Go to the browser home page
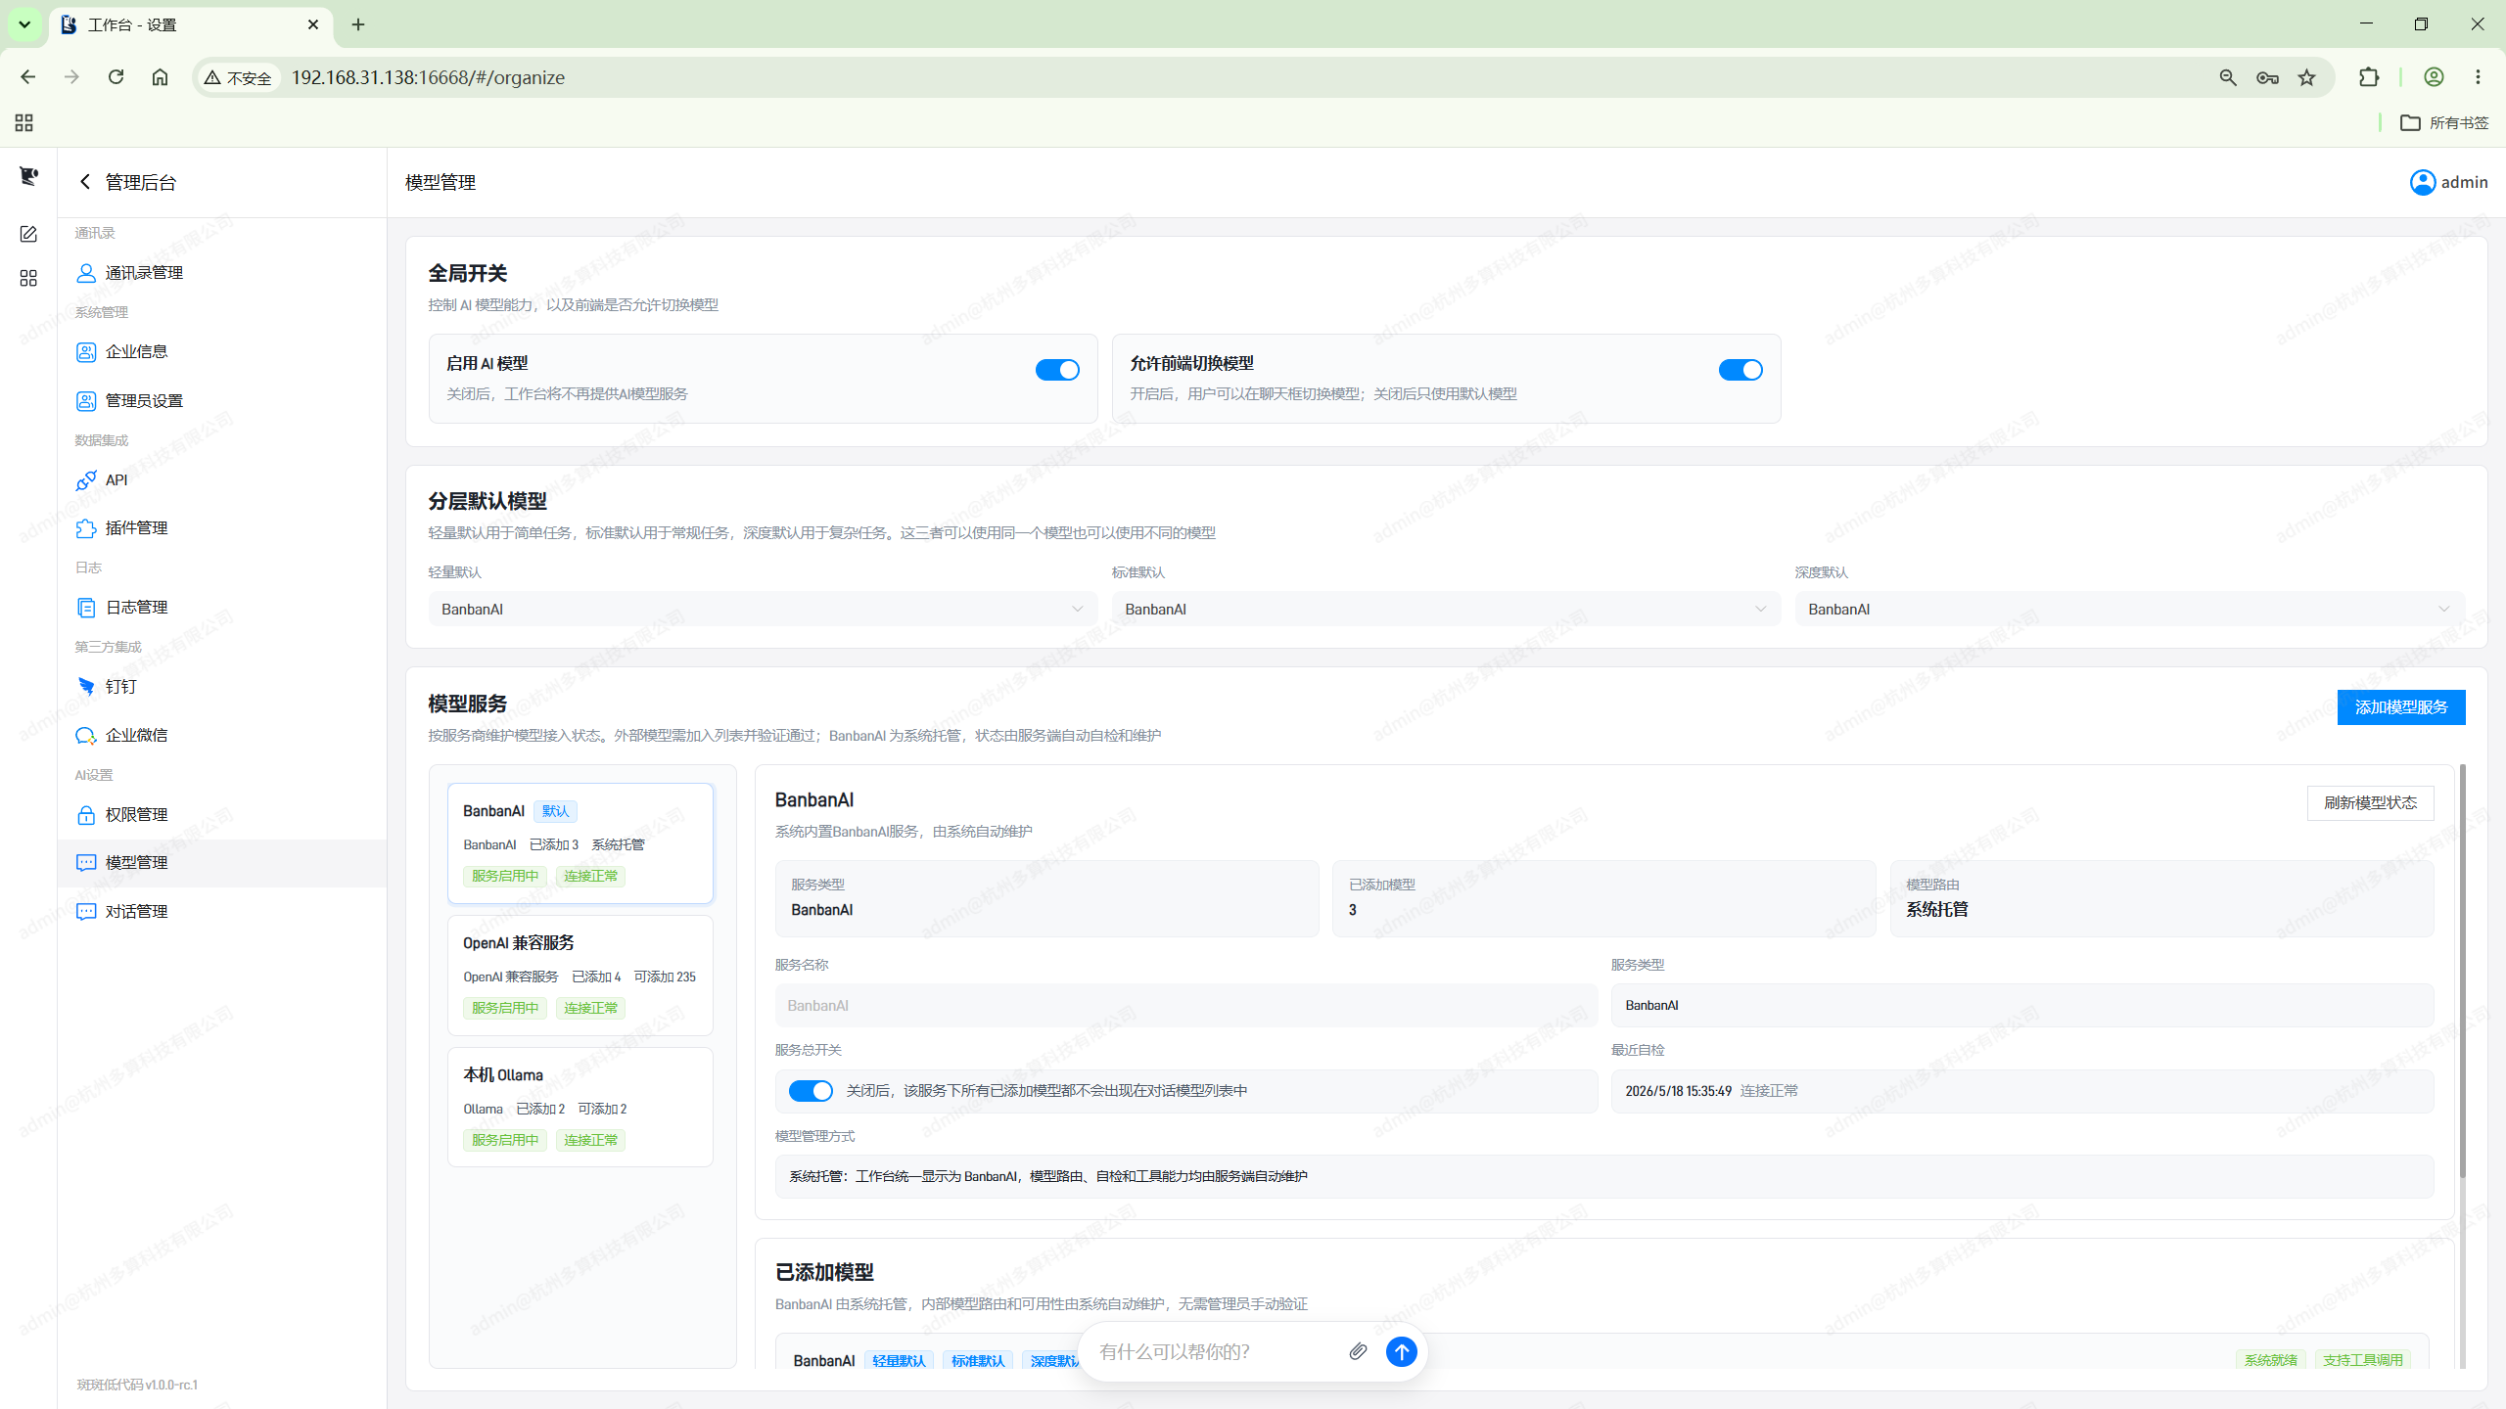Image resolution: width=2506 pixels, height=1409 pixels. click(160, 77)
